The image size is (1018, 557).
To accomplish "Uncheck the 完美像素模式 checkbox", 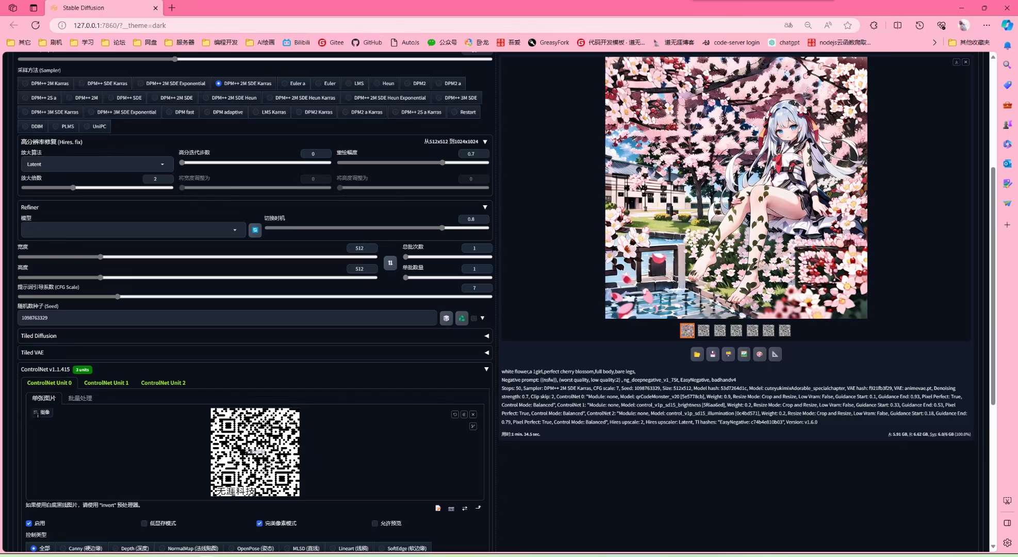I will [x=259, y=523].
